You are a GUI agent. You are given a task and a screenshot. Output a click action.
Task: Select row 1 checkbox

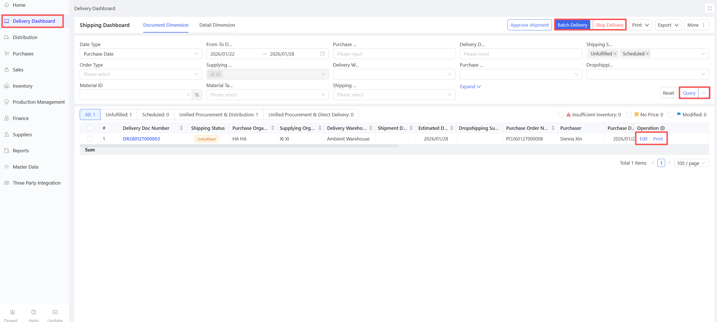pyautogui.click(x=90, y=139)
